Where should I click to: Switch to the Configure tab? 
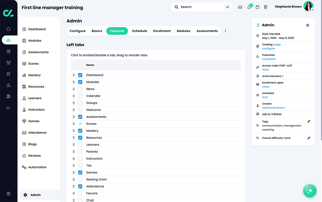[x=77, y=31]
